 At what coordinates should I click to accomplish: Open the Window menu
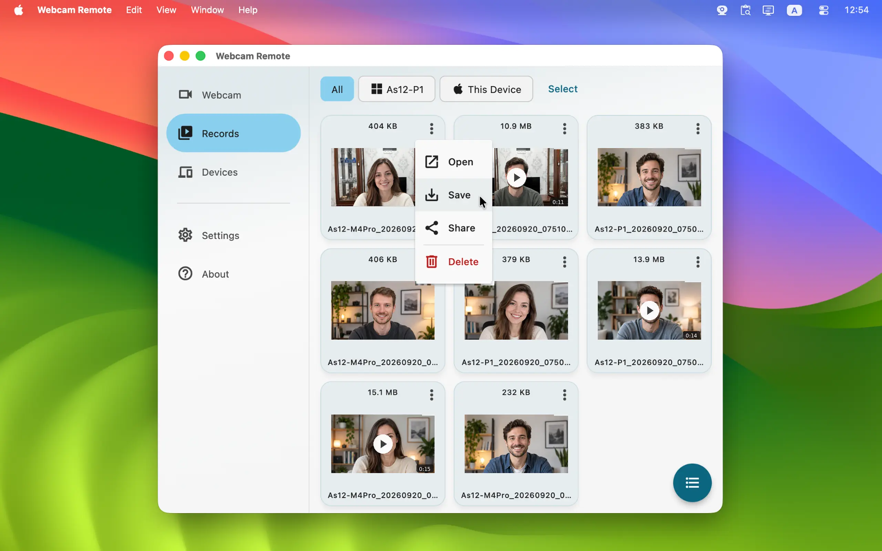tap(207, 10)
